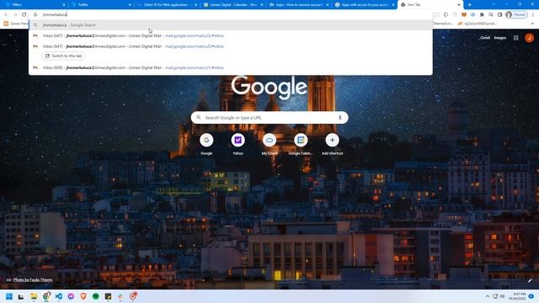Open File Explorer from the taskbar
The width and height of the screenshot is (539, 303).
click(34, 296)
